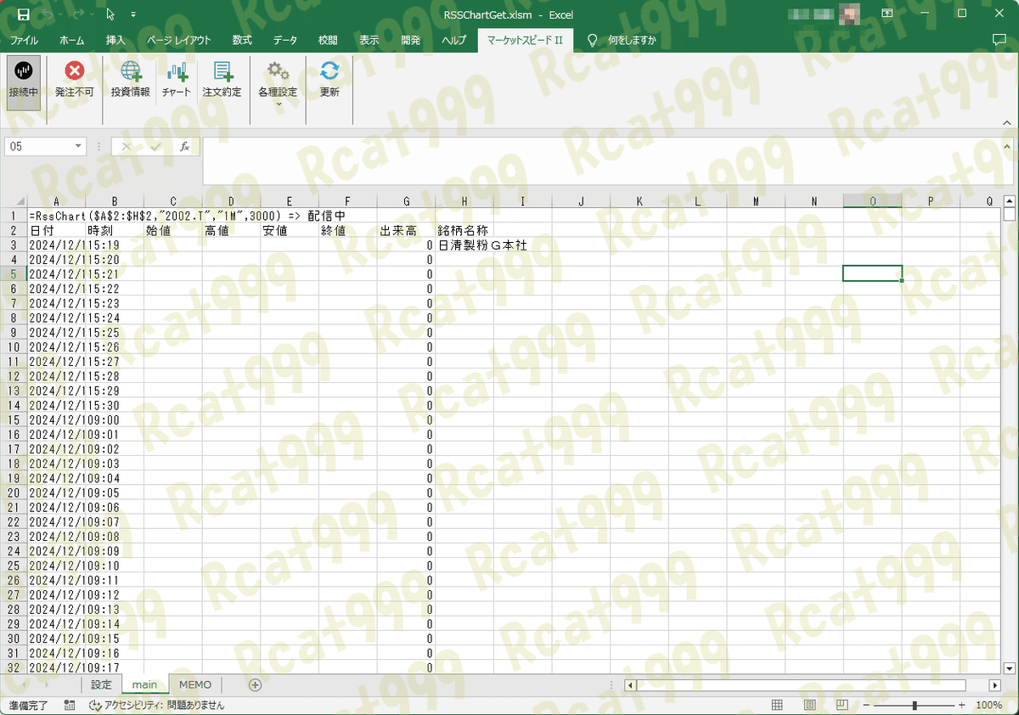Select the 設定 sheet tab
Screen dimensions: 1019x715
101,684
